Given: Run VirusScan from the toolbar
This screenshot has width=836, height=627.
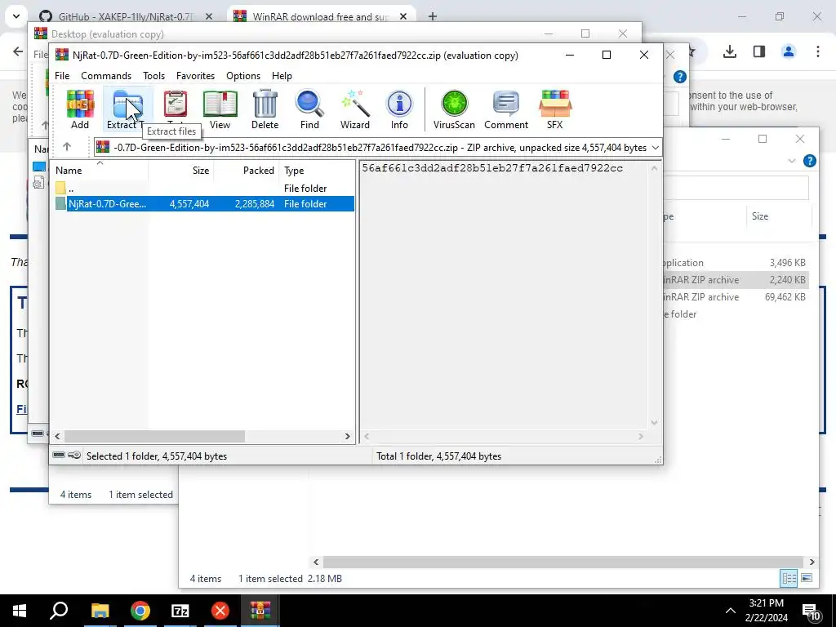Looking at the screenshot, I should 454,109.
